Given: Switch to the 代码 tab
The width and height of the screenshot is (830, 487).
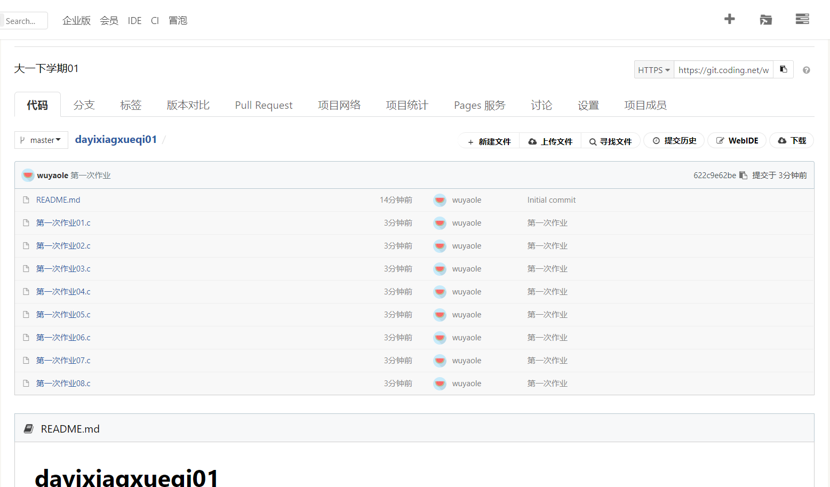Looking at the screenshot, I should (x=37, y=105).
